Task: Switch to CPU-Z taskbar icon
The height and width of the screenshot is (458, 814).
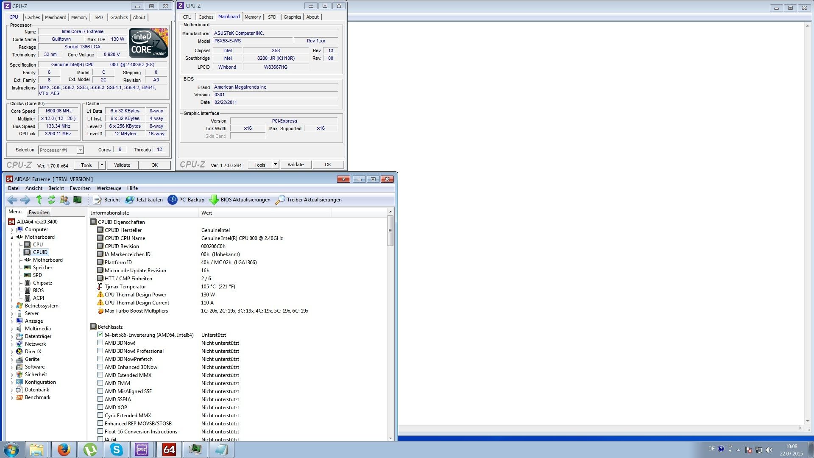Action: pos(142,450)
